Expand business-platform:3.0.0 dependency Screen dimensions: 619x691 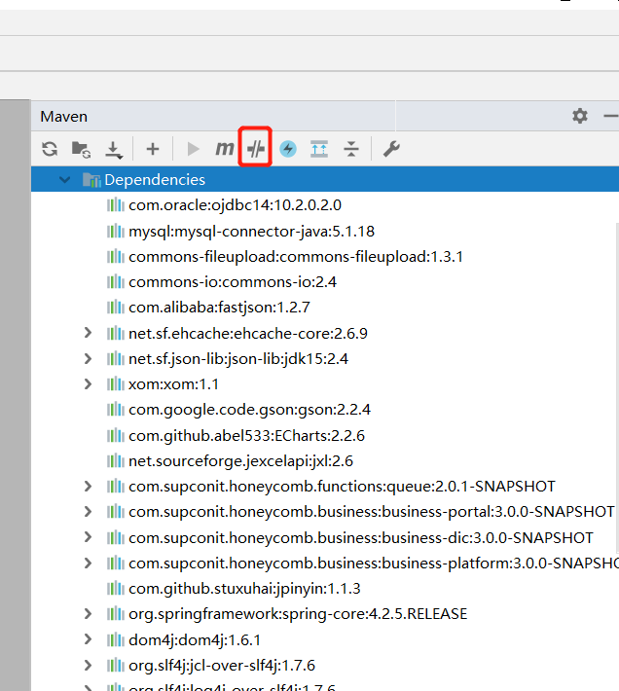(x=88, y=563)
